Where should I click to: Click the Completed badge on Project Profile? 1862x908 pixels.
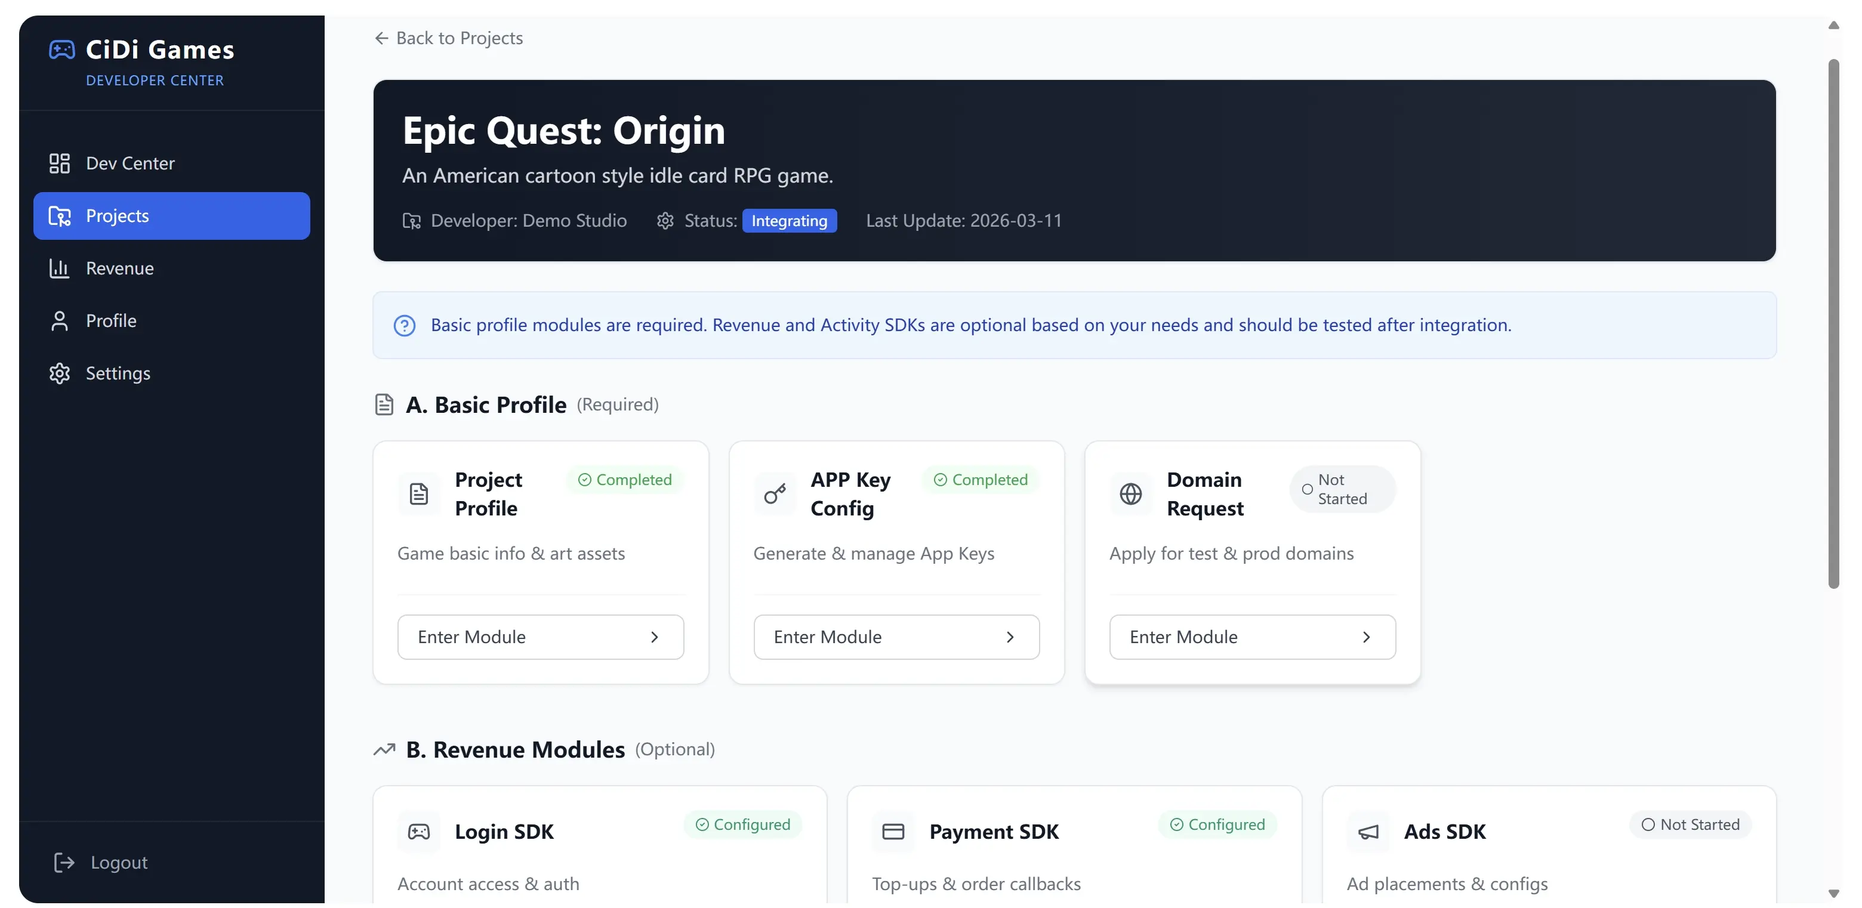pyautogui.click(x=625, y=480)
